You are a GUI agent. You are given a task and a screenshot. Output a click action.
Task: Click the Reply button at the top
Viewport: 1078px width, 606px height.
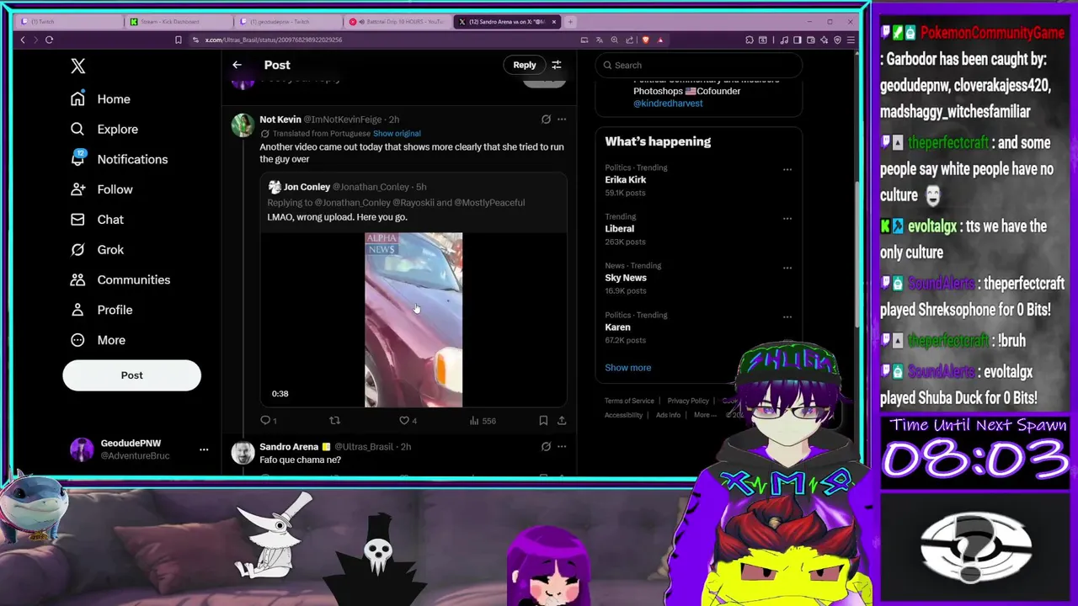pyautogui.click(x=524, y=65)
